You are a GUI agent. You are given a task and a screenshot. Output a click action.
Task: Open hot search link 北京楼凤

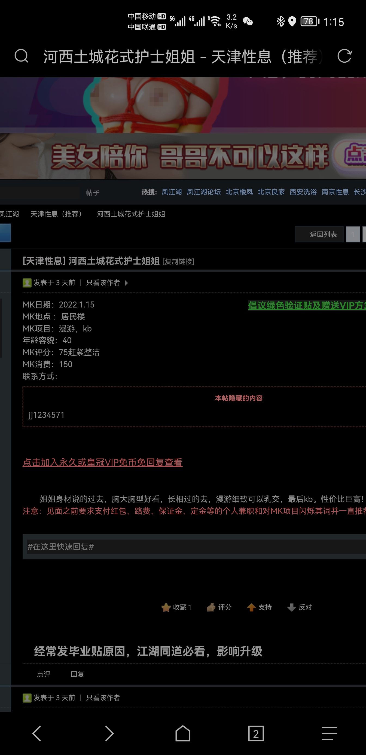(x=239, y=192)
